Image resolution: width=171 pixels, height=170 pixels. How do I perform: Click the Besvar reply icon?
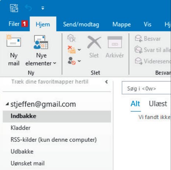coord(139,38)
